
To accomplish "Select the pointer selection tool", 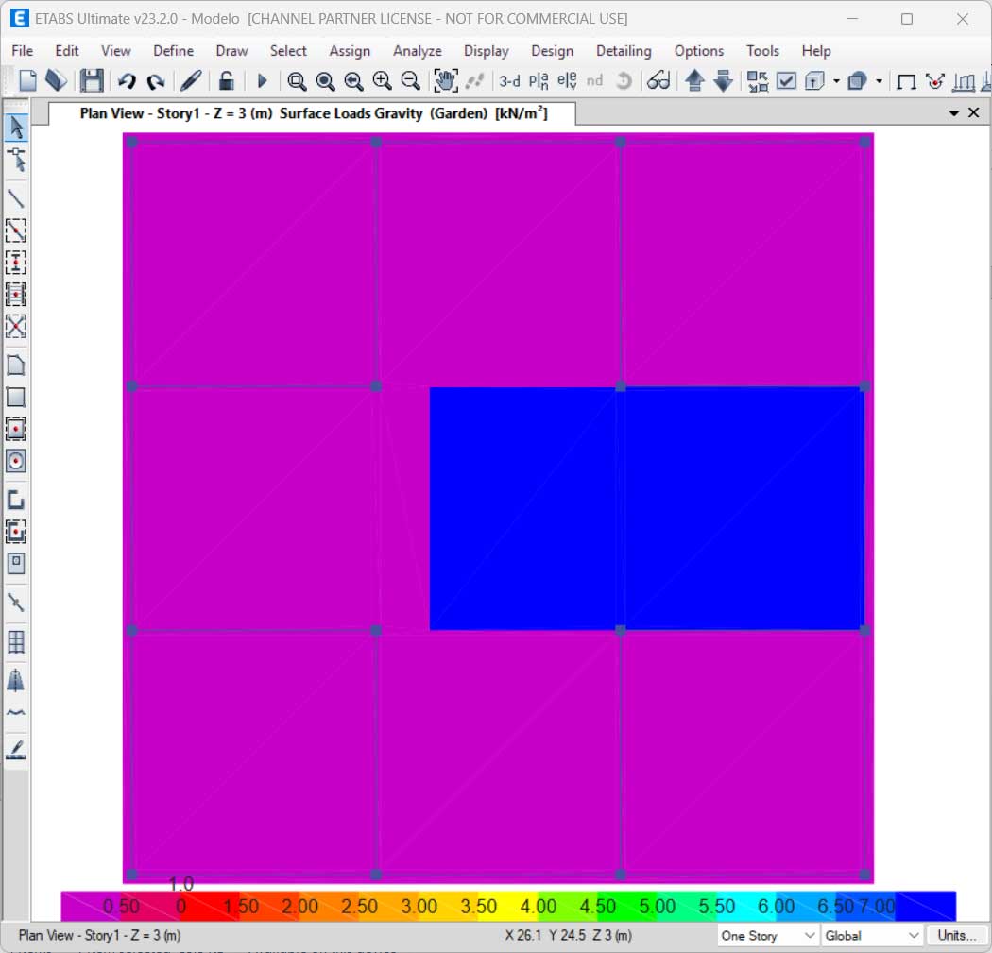I will pyautogui.click(x=16, y=128).
